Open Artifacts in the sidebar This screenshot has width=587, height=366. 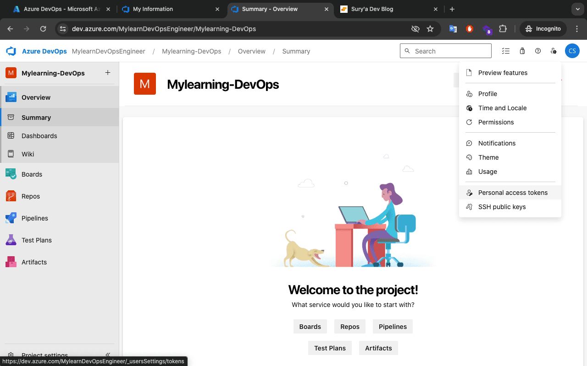[60, 262]
